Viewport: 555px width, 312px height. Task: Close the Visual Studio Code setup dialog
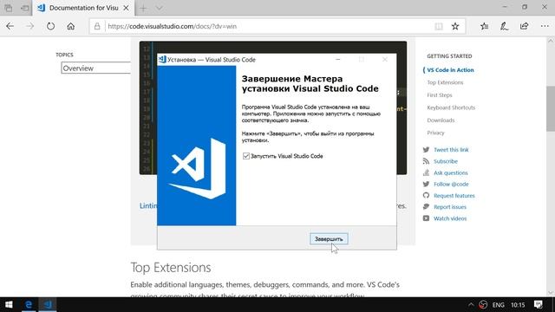(x=385, y=60)
